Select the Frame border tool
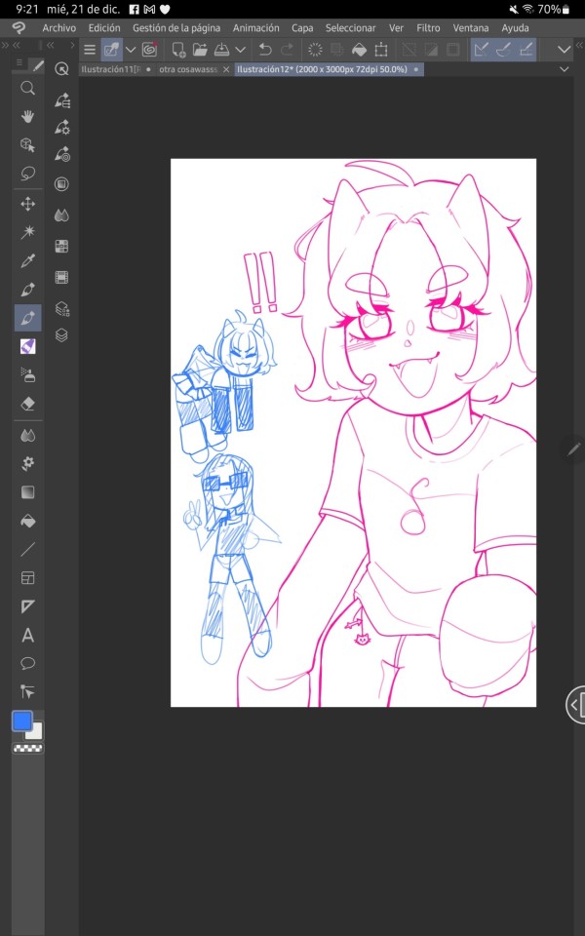Screen dimensions: 585x936 coord(27,578)
